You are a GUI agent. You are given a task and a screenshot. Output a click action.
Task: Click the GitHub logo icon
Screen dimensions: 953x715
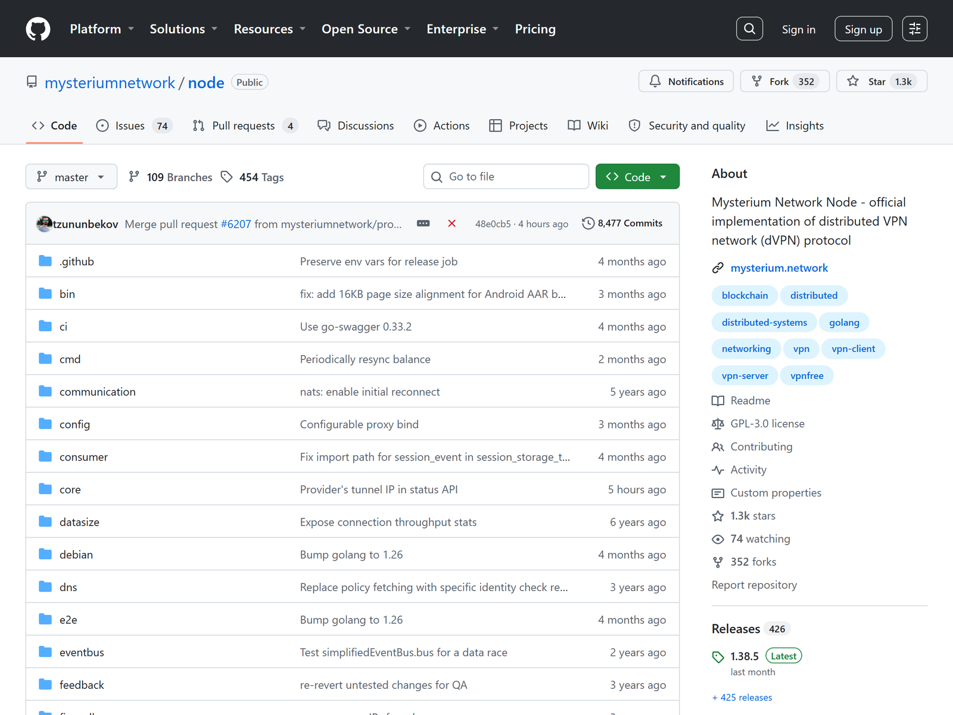(38, 29)
